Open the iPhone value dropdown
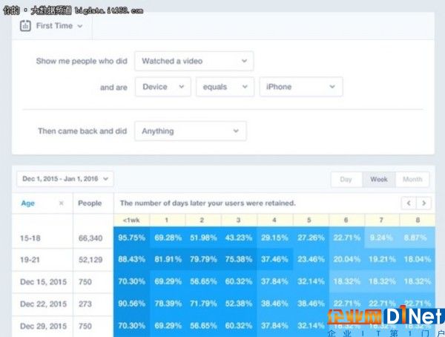 click(x=301, y=87)
